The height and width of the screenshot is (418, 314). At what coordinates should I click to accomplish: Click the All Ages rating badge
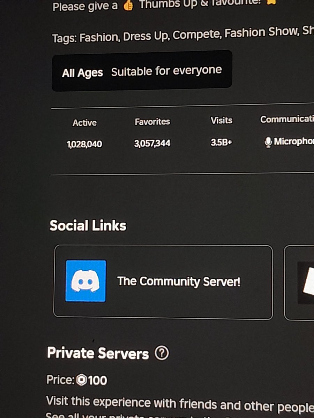click(x=142, y=71)
